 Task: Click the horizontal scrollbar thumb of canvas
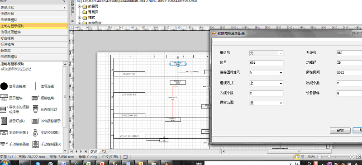(x=299, y=151)
